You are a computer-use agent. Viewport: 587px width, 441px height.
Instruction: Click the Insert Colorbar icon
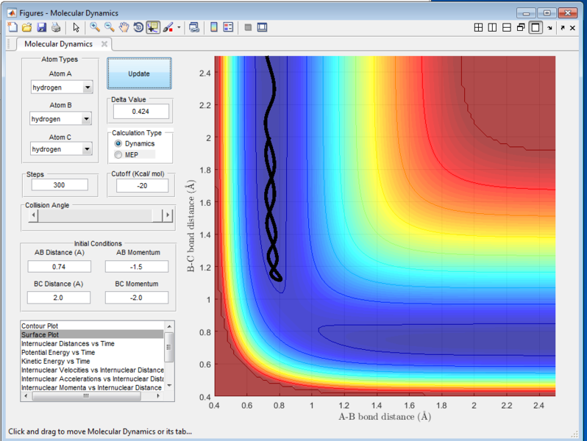click(x=214, y=27)
